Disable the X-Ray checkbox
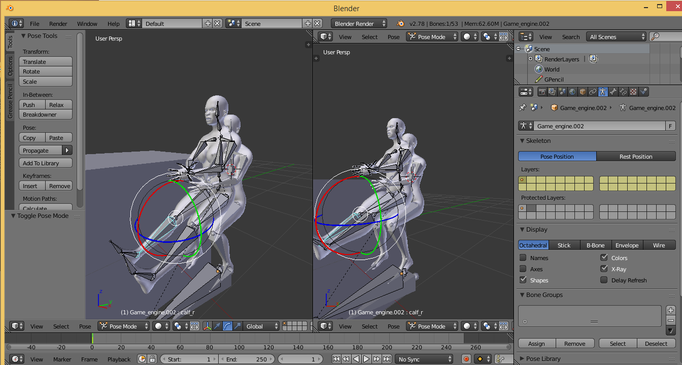 click(604, 269)
